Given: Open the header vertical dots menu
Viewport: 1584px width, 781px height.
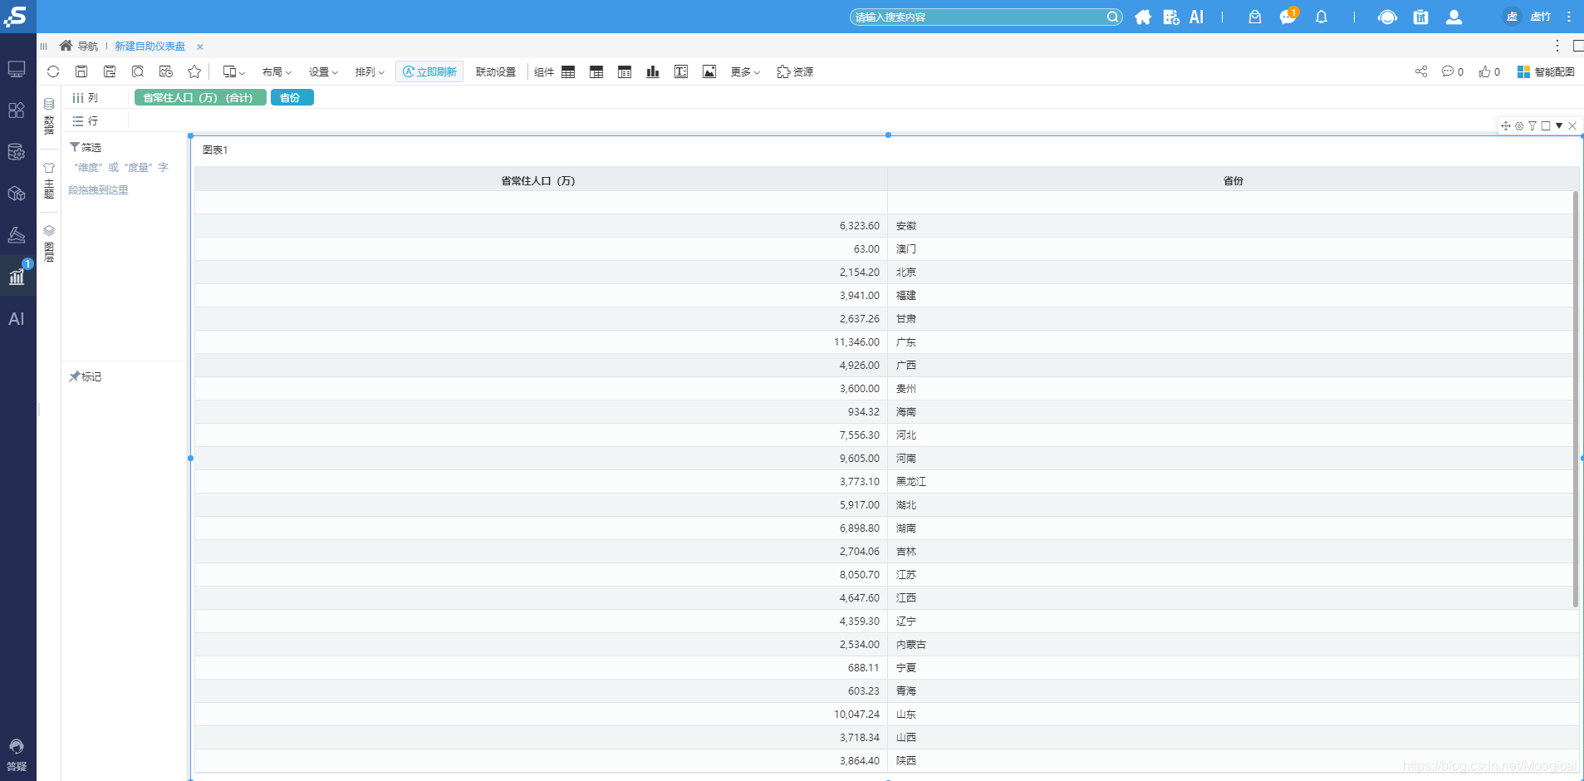Looking at the screenshot, I should coord(1569,17).
